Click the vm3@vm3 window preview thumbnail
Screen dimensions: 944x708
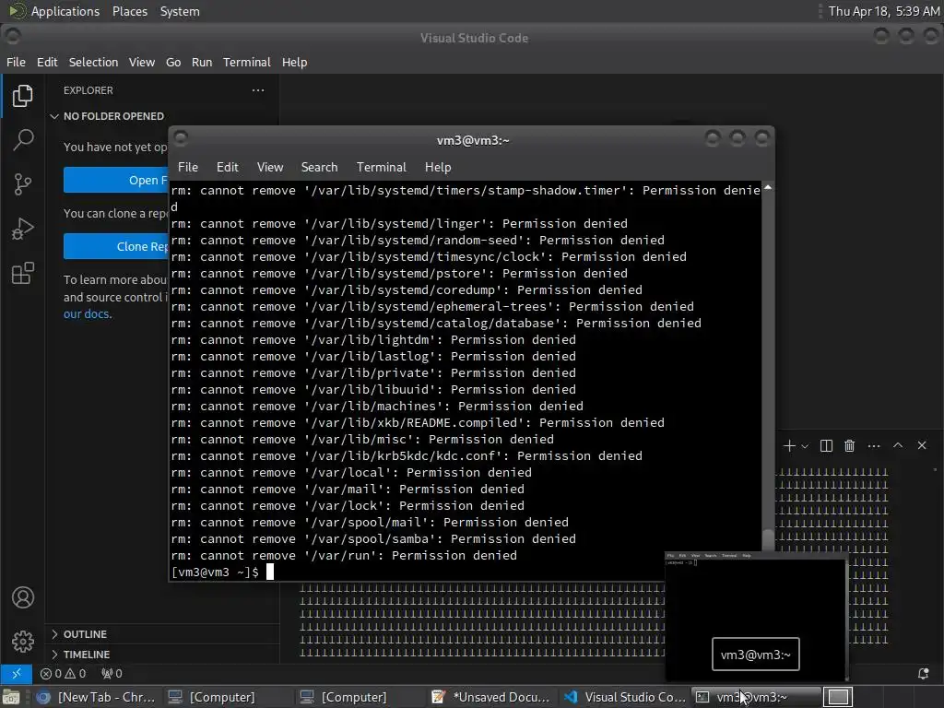click(x=756, y=615)
